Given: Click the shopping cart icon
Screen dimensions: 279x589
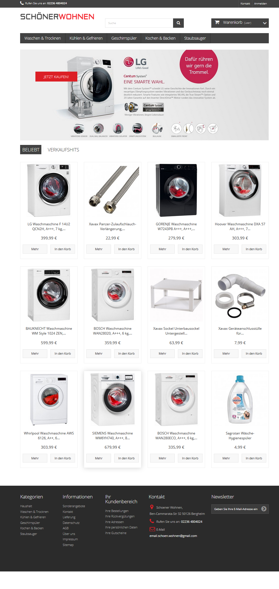Looking at the screenshot, I should pos(217,22).
